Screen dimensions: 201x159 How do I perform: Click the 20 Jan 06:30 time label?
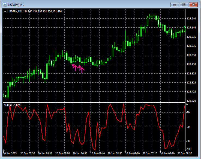[x=132, y=154]
